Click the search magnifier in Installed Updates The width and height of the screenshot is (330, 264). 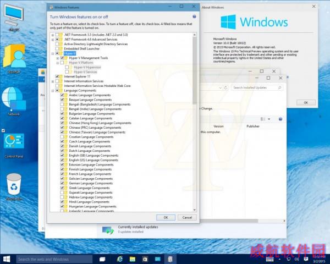tap(280, 87)
